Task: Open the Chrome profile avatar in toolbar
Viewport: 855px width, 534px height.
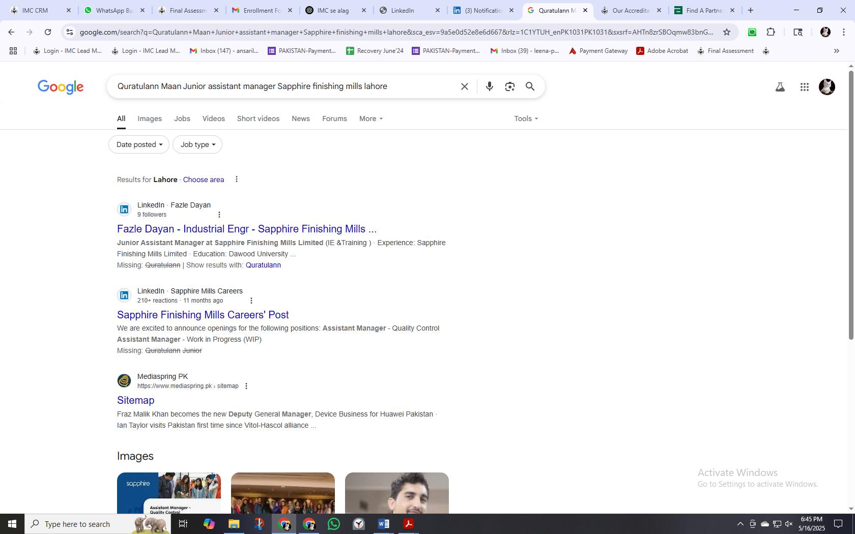Action: (825, 32)
